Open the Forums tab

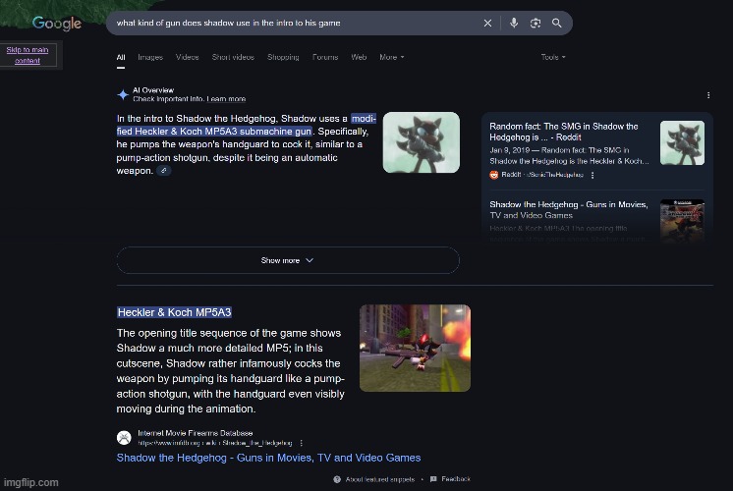pyautogui.click(x=325, y=57)
